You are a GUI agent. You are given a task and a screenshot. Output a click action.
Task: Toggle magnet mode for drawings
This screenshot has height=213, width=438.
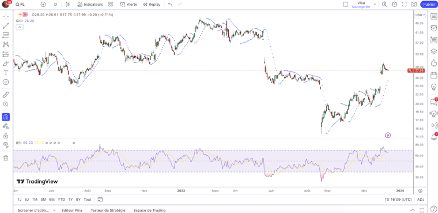[6, 117]
